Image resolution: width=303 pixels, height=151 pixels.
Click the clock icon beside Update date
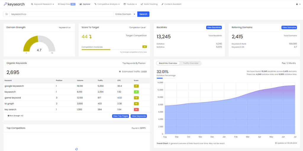point(276,143)
